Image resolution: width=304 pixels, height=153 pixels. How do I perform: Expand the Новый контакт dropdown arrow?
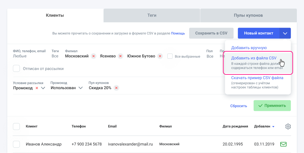(x=285, y=33)
